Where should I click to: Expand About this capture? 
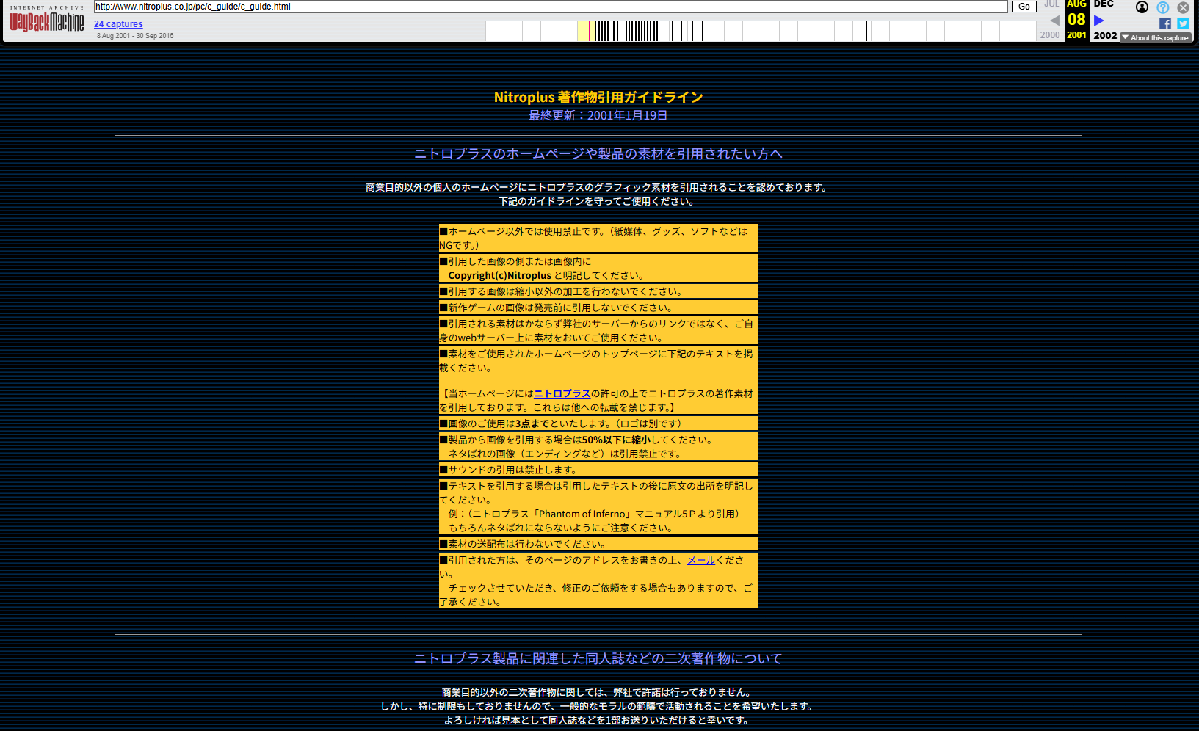click(x=1156, y=37)
